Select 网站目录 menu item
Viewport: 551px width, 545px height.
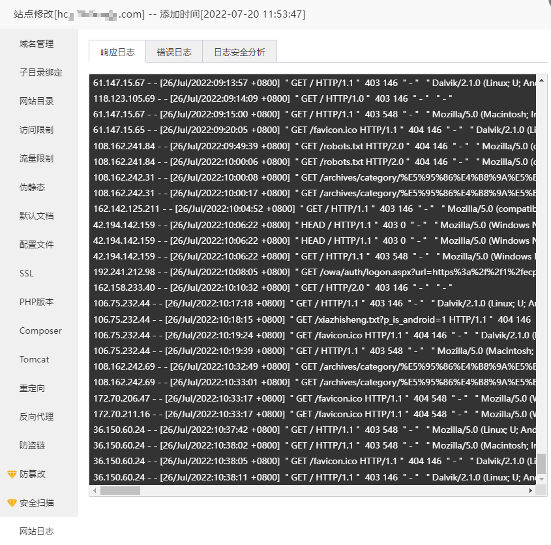(37, 101)
